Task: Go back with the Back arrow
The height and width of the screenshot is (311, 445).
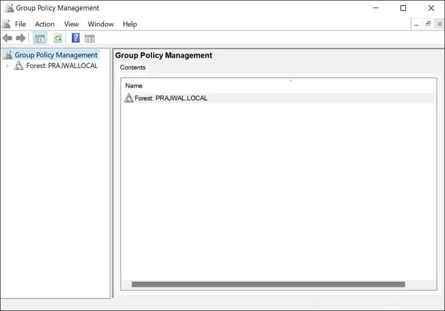Action: pyautogui.click(x=8, y=38)
